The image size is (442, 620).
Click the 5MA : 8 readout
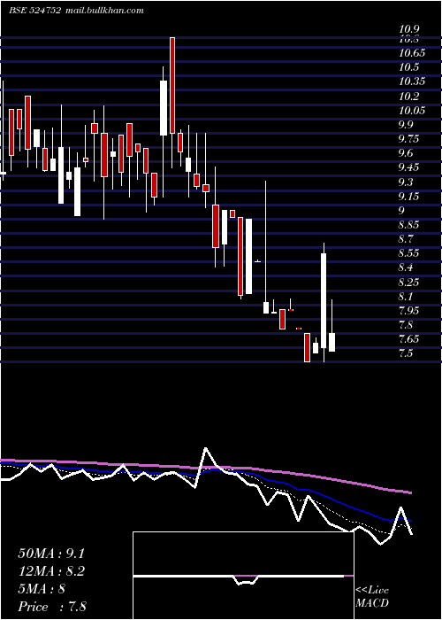pos(42,589)
